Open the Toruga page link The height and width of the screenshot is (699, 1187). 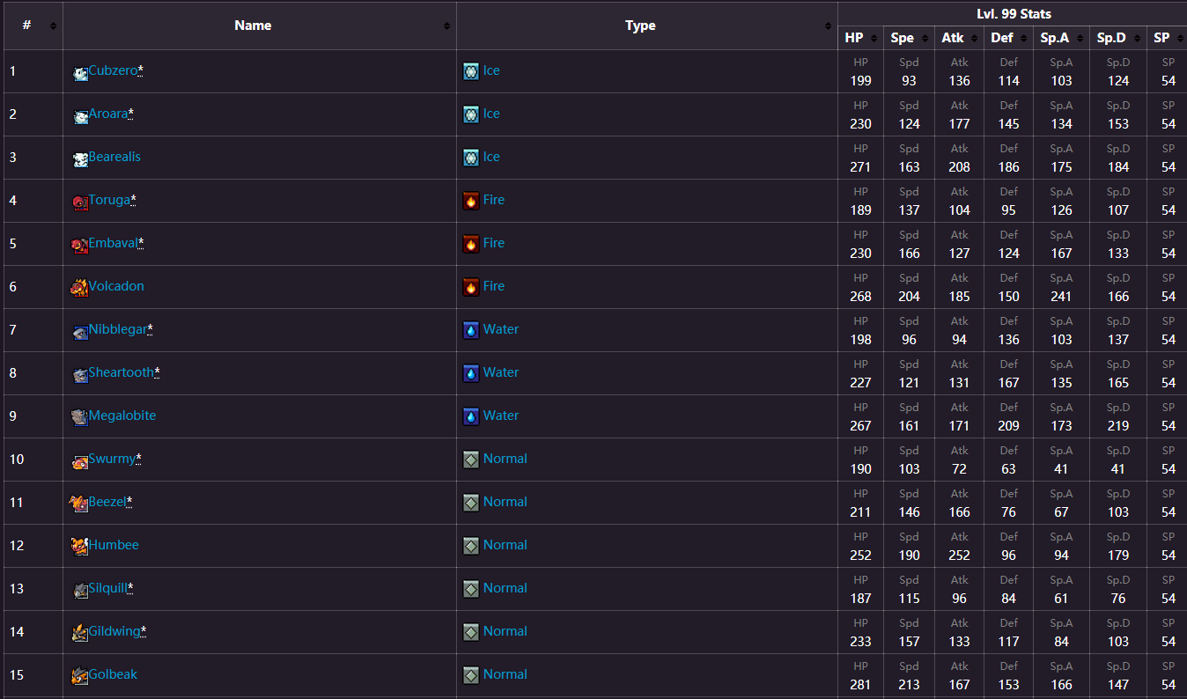tap(109, 200)
